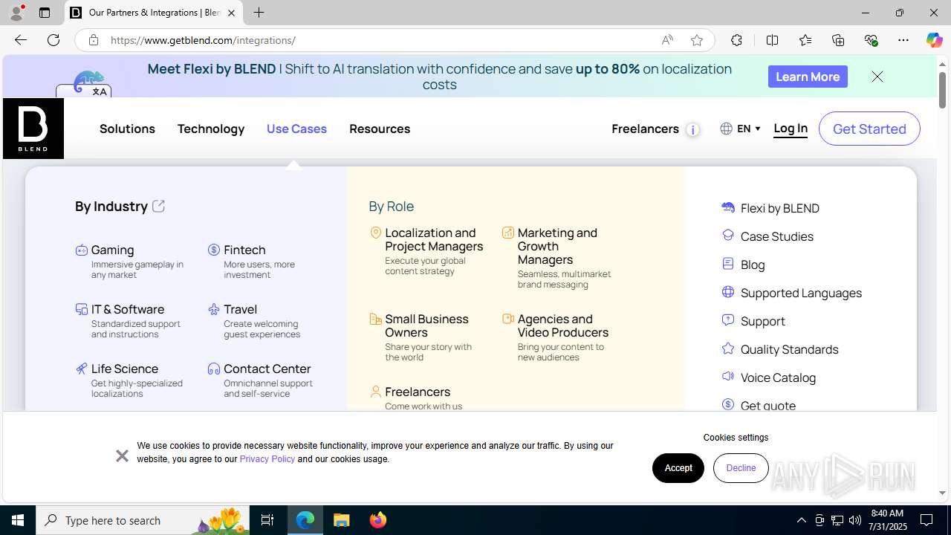Click the Life Science icon
951x535 pixels.
tap(82, 369)
